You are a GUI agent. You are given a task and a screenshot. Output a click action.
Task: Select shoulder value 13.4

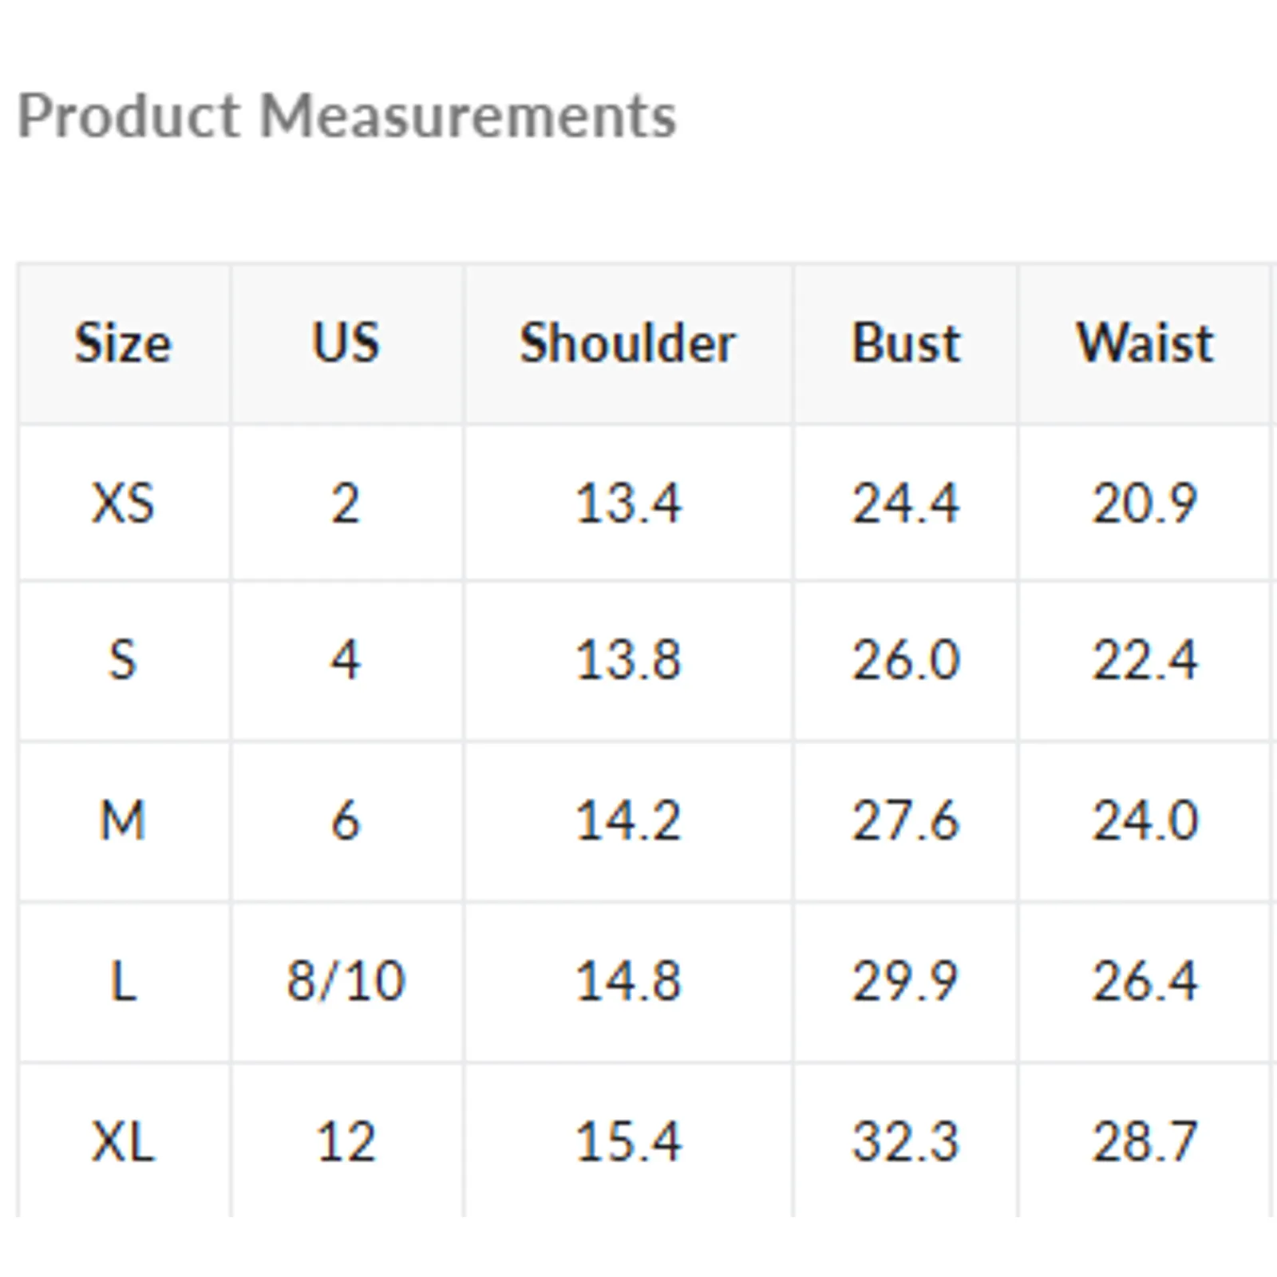[x=628, y=504]
